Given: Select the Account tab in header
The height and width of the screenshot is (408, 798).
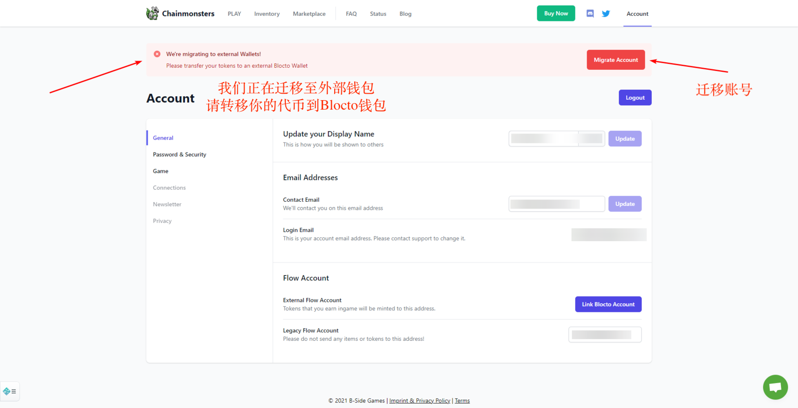Looking at the screenshot, I should 637,14.
